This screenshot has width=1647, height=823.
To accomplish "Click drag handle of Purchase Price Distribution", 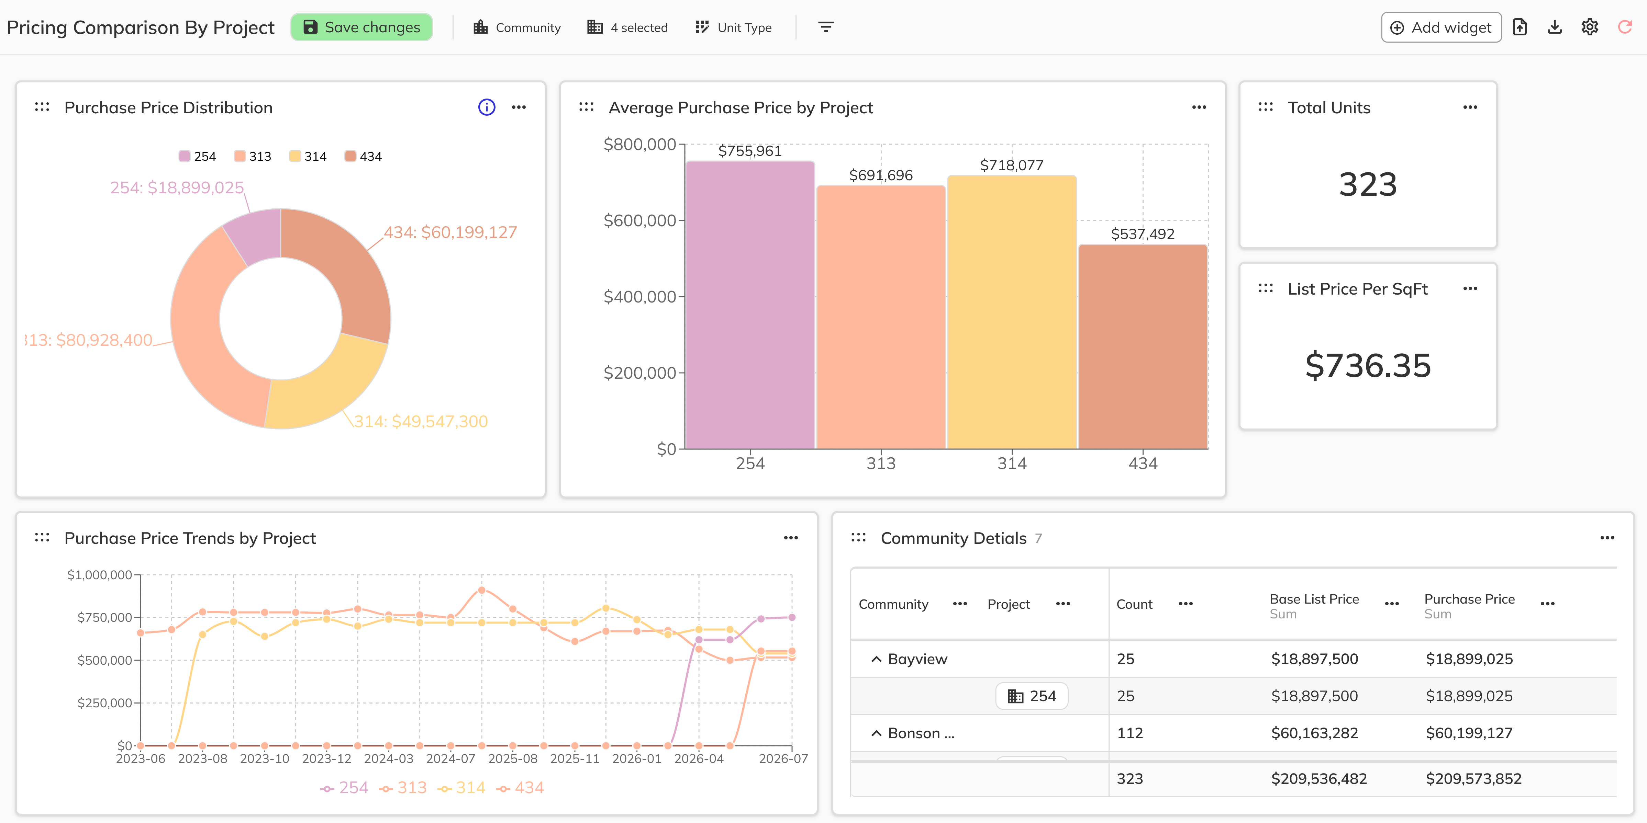I will 42,107.
